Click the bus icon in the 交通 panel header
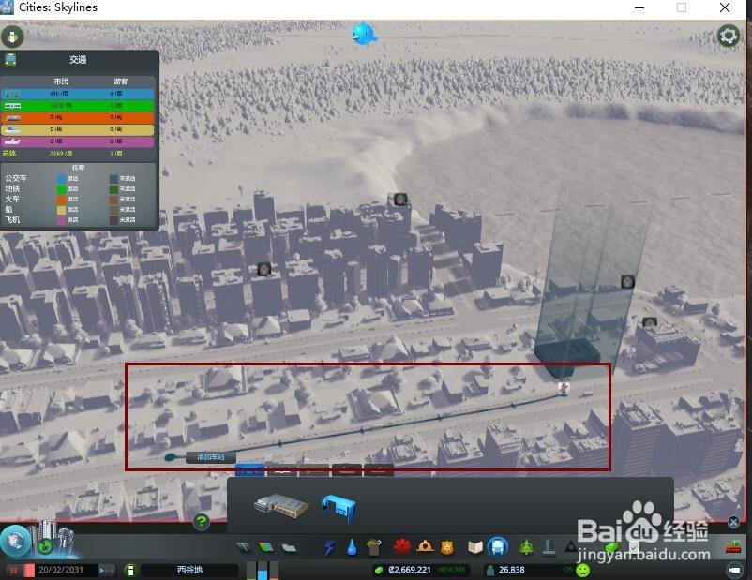This screenshot has width=752, height=580. point(10,60)
